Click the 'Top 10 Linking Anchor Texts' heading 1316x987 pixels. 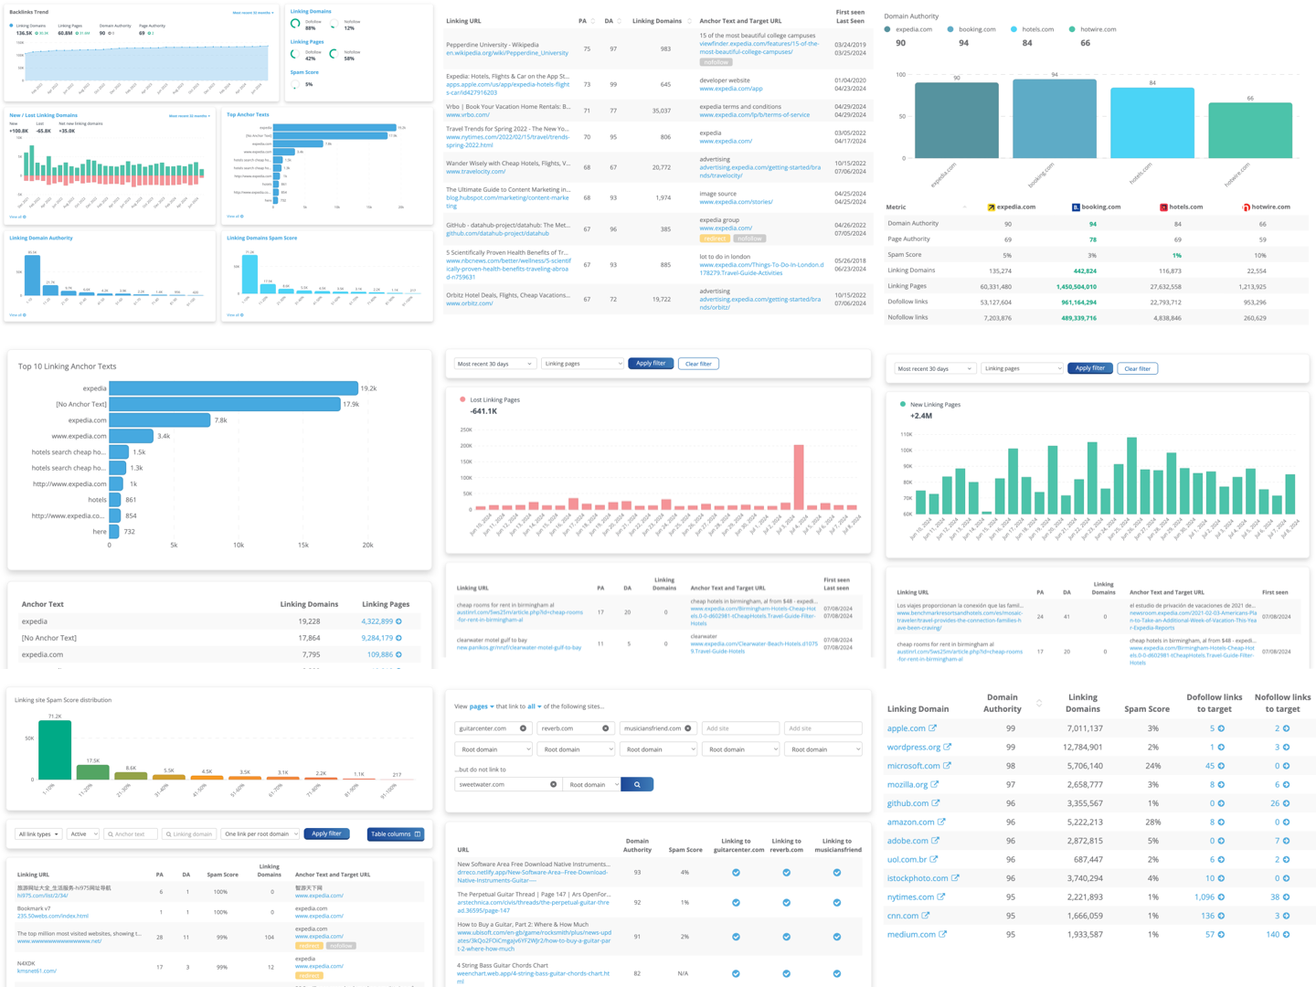pyautogui.click(x=68, y=366)
